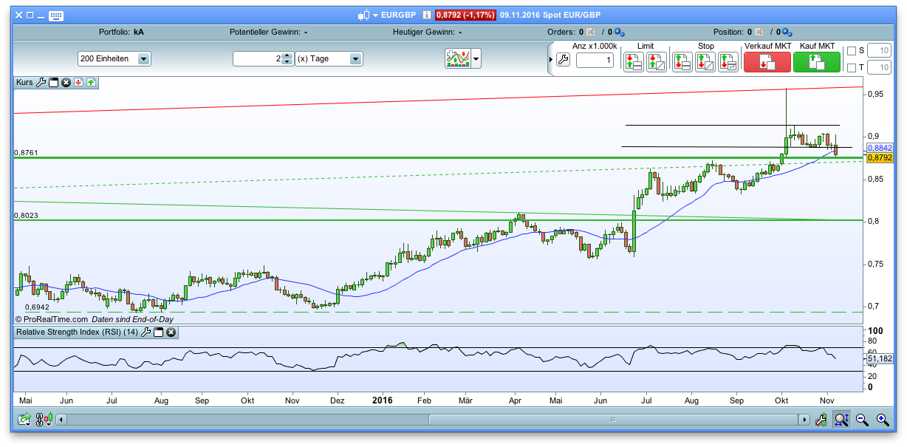Click the zoom out magnifier icon
The height and width of the screenshot is (447, 907).
tap(862, 420)
